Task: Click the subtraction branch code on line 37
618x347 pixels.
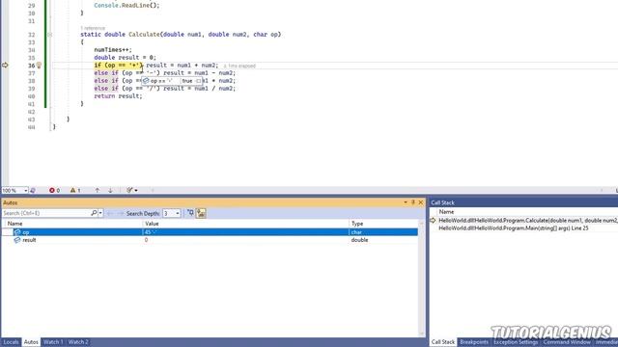Action: click(165, 73)
